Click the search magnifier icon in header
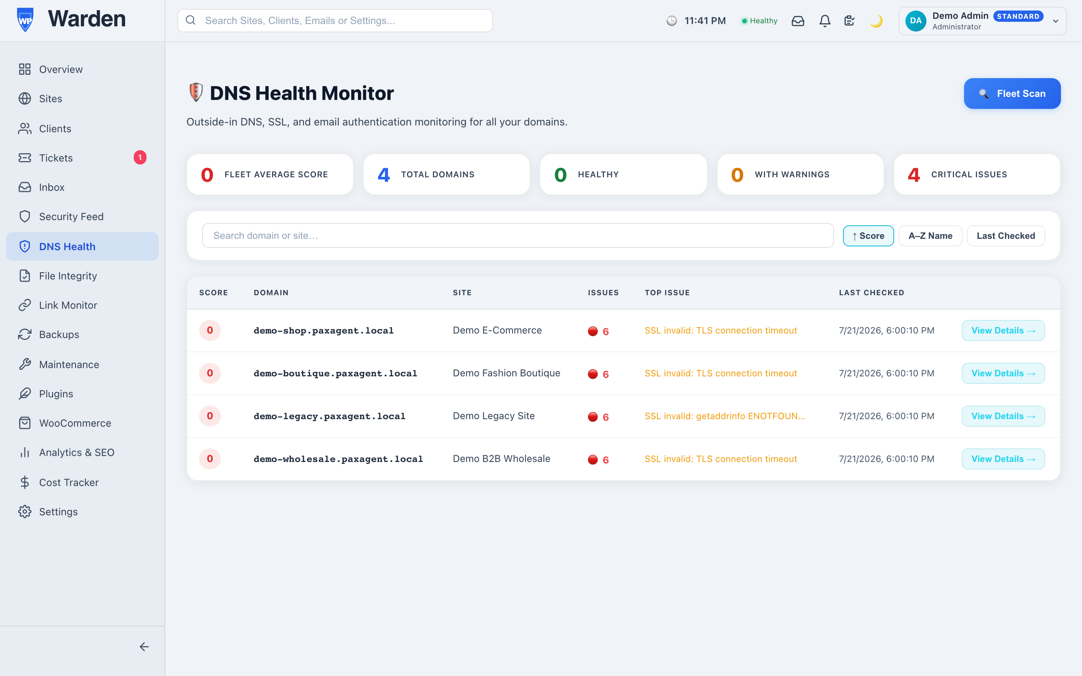The image size is (1082, 676). [191, 21]
